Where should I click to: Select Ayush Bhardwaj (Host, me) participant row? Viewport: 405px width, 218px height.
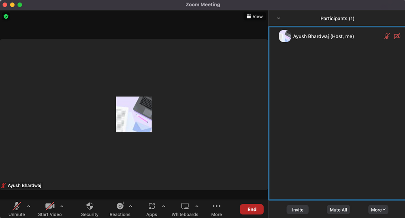point(337,36)
